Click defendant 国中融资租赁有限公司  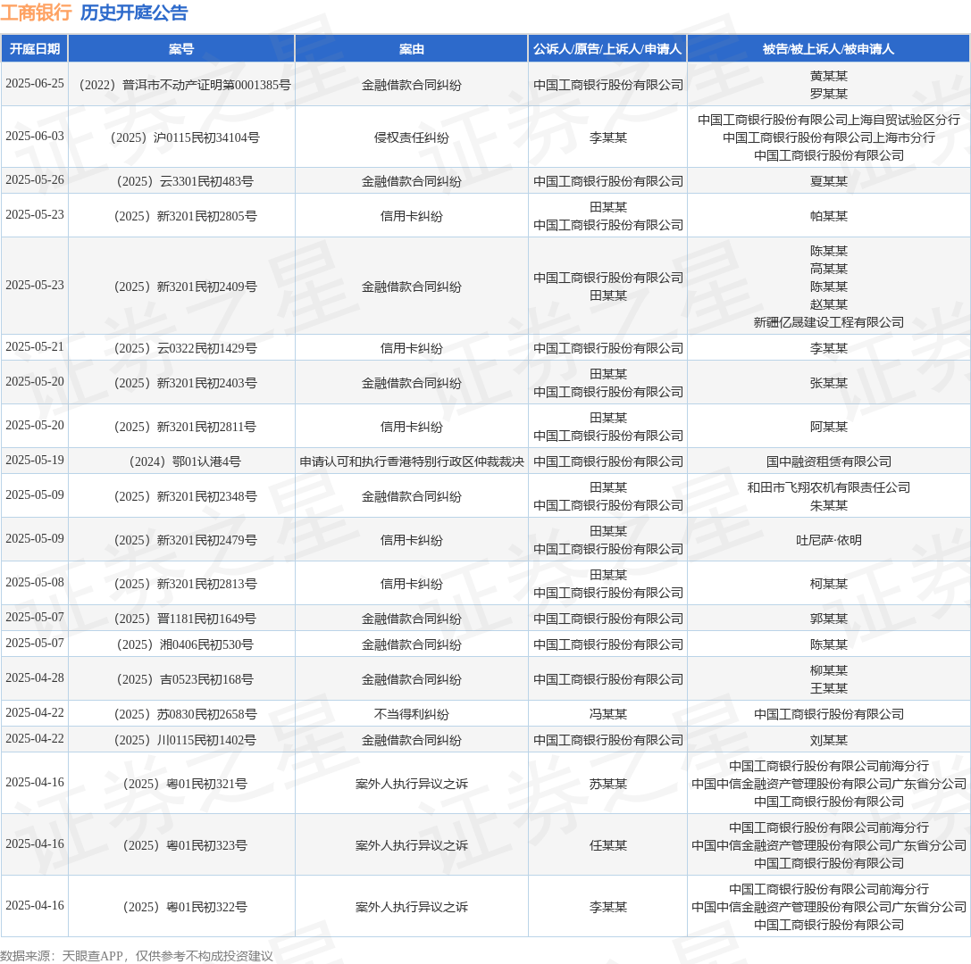829,461
